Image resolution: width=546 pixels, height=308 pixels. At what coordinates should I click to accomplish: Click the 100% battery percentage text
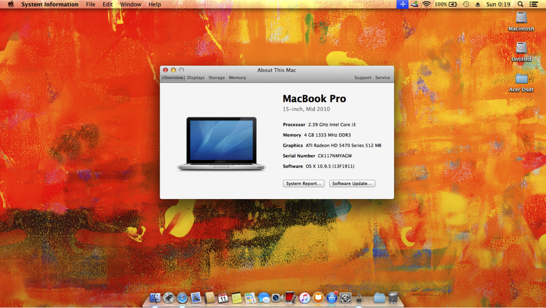(x=440, y=4)
